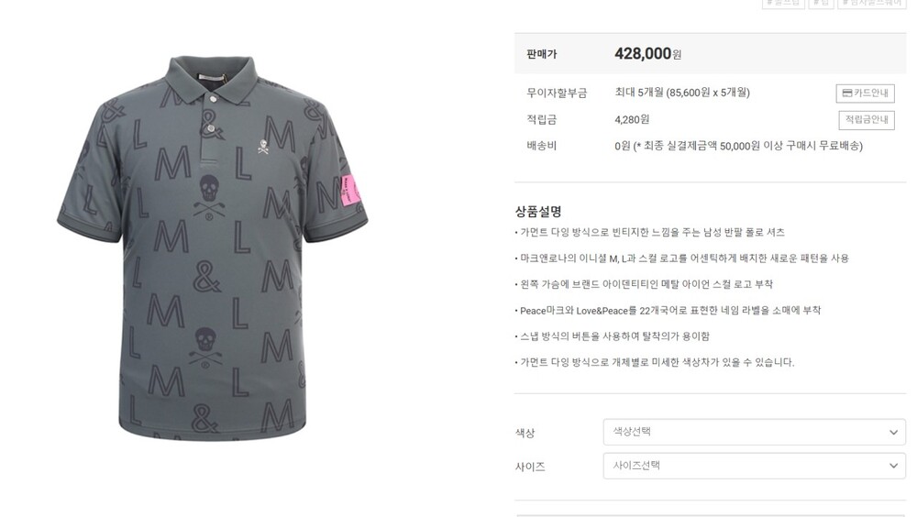Click the gray polo shirt product image
The height and width of the screenshot is (517, 917).
213,248
